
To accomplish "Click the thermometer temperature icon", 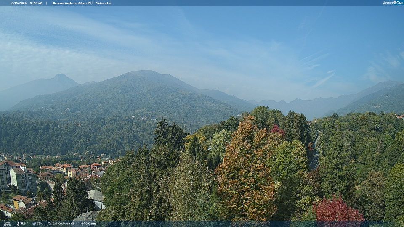I will pos(18,224).
